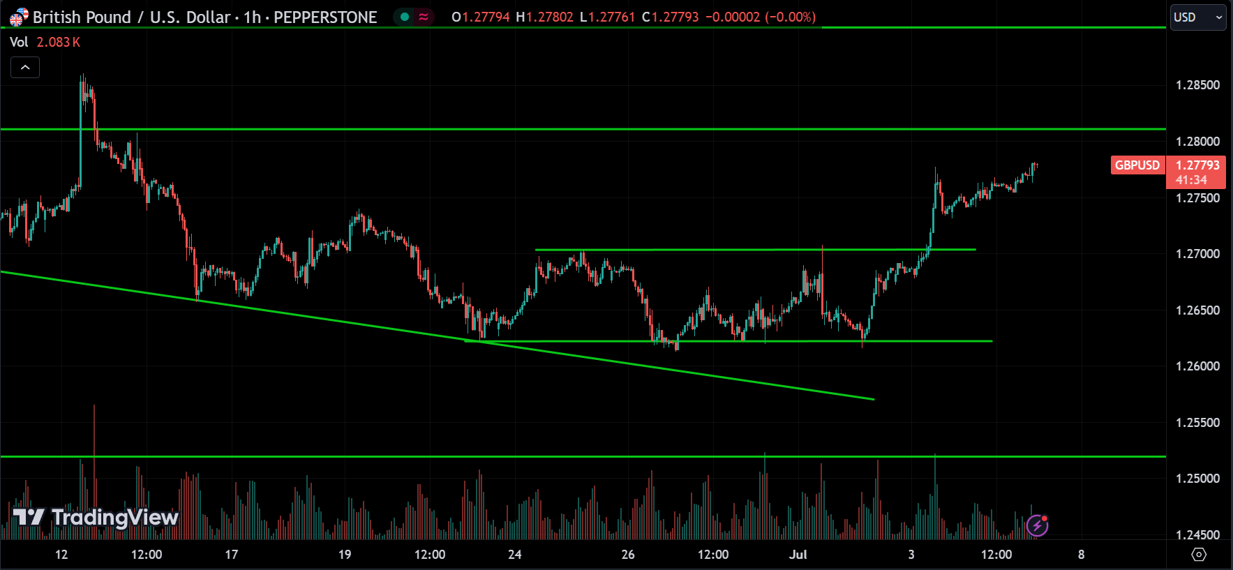The width and height of the screenshot is (1233, 570).
Task: Click the Vol indicator label
Action: (x=19, y=42)
